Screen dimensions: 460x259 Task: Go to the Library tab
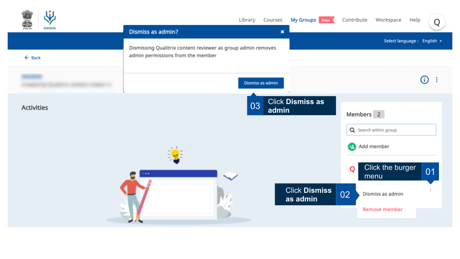point(247,20)
